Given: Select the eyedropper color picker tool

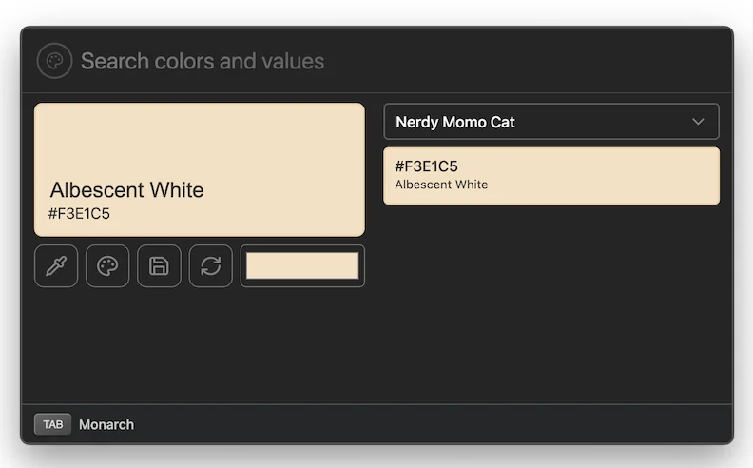Looking at the screenshot, I should pyautogui.click(x=56, y=266).
